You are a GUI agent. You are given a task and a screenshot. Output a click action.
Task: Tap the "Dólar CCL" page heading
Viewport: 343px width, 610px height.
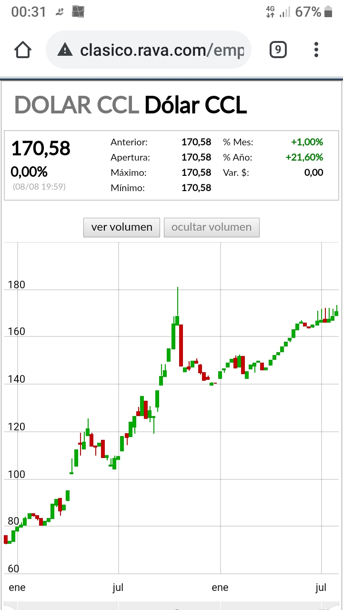pyautogui.click(x=195, y=105)
